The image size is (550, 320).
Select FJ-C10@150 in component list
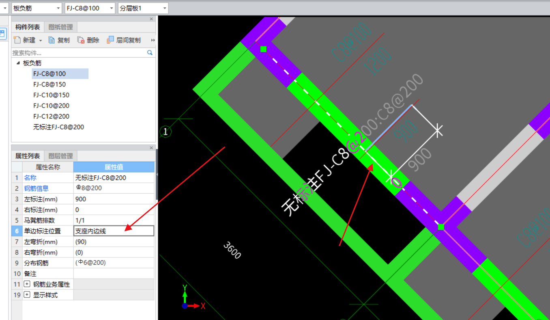[x=51, y=95]
